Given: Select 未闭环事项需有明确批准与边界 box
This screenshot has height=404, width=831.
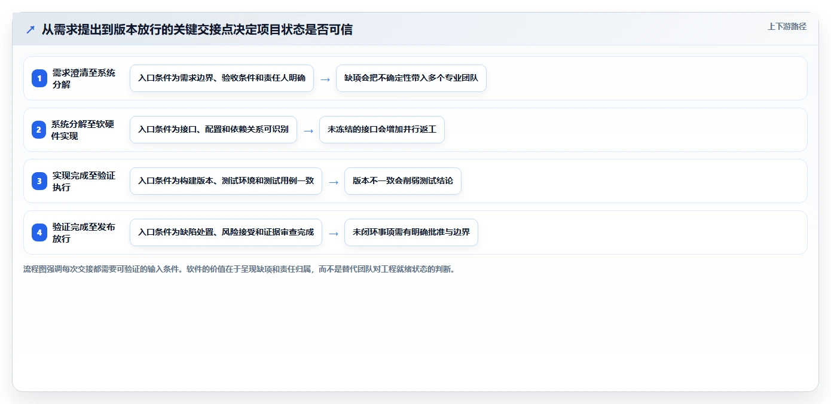Looking at the screenshot, I should 411,232.
